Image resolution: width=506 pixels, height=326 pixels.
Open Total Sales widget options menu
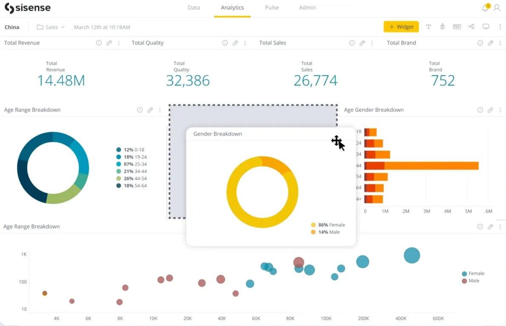(372, 43)
